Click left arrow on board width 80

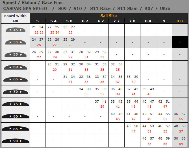coord(10,116)
